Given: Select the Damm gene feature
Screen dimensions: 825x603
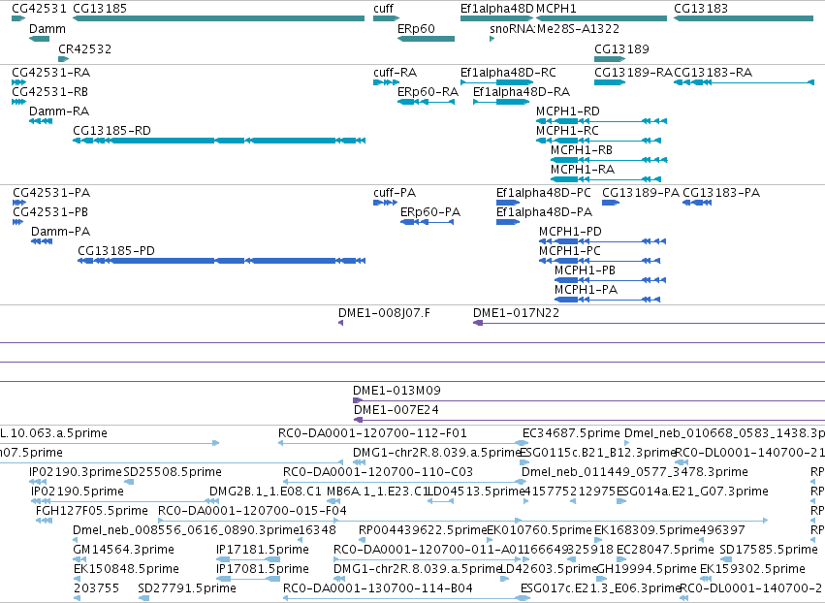Looking at the screenshot, I should (x=40, y=39).
